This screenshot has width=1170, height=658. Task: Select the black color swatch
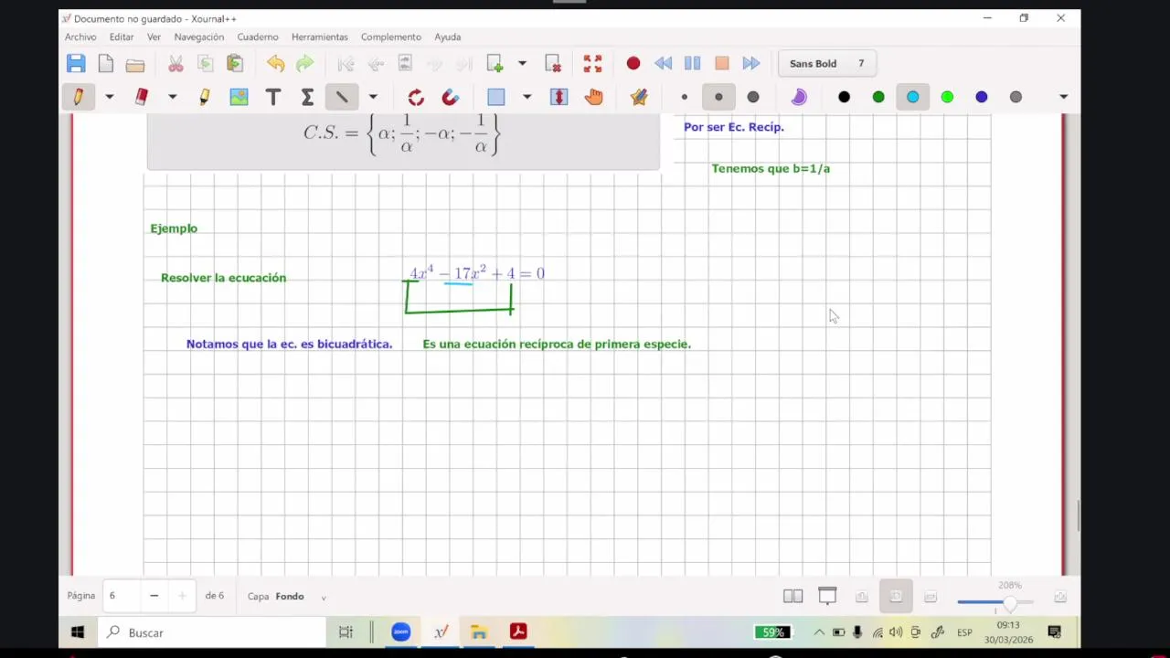coord(844,97)
